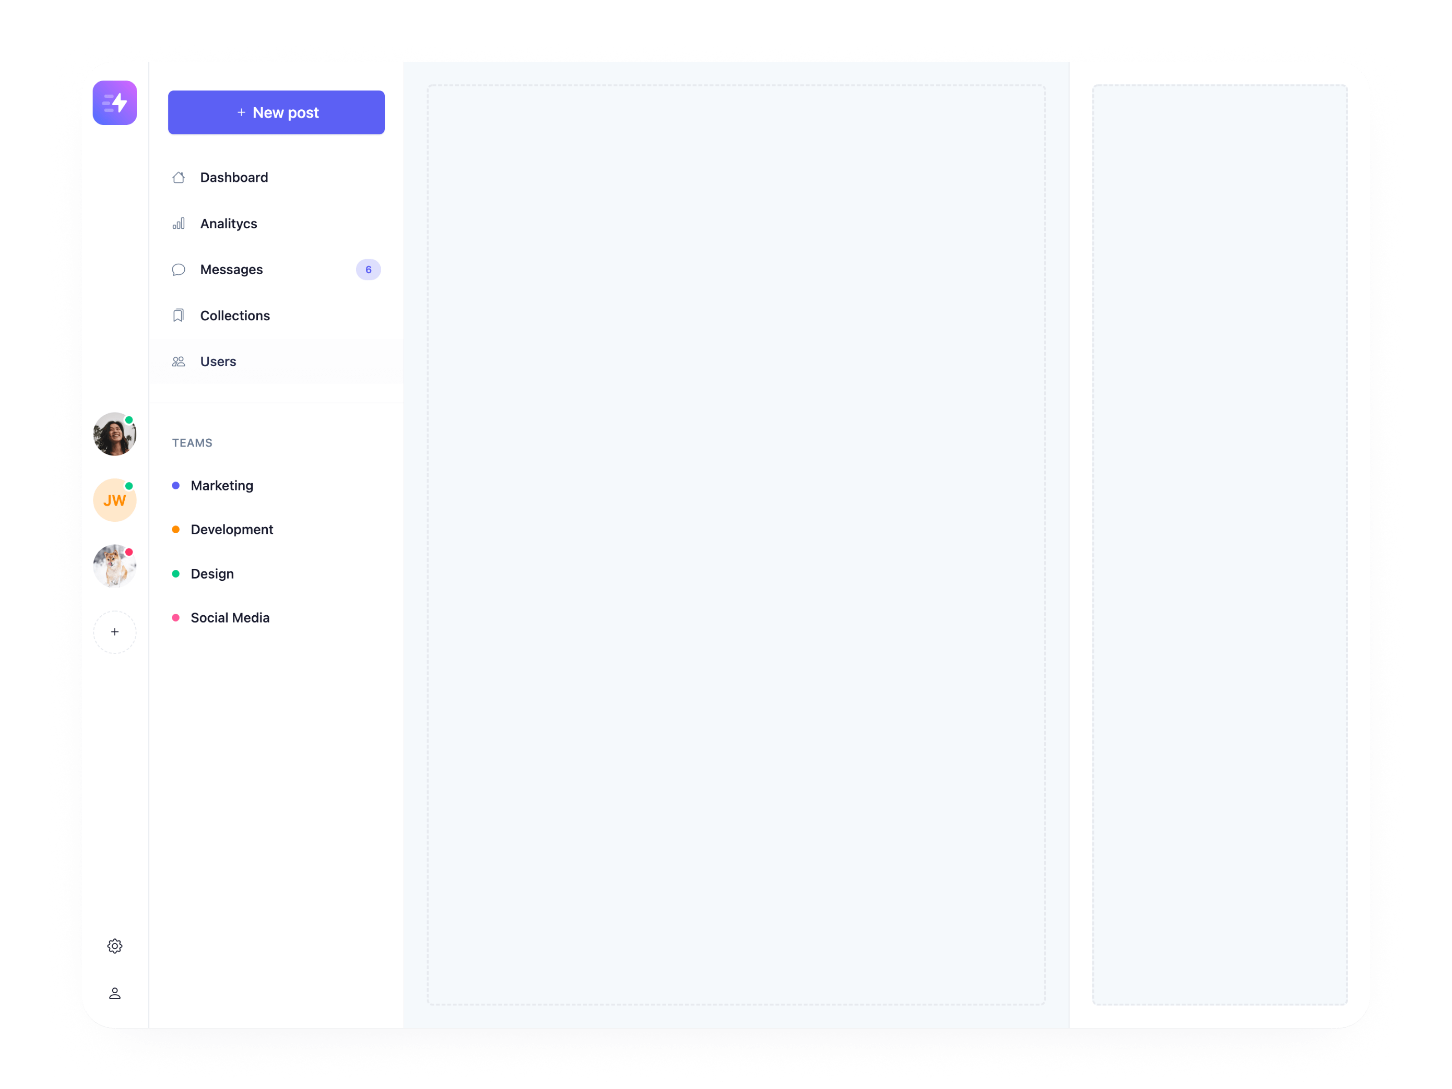Viewport: 1452px width, 1089px height.
Task: Select Social Media team entry
Action: click(x=230, y=618)
